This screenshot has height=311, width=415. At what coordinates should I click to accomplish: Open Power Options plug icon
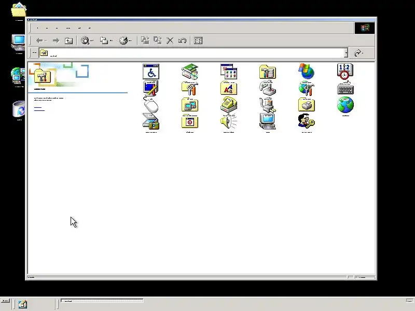[x=268, y=105]
